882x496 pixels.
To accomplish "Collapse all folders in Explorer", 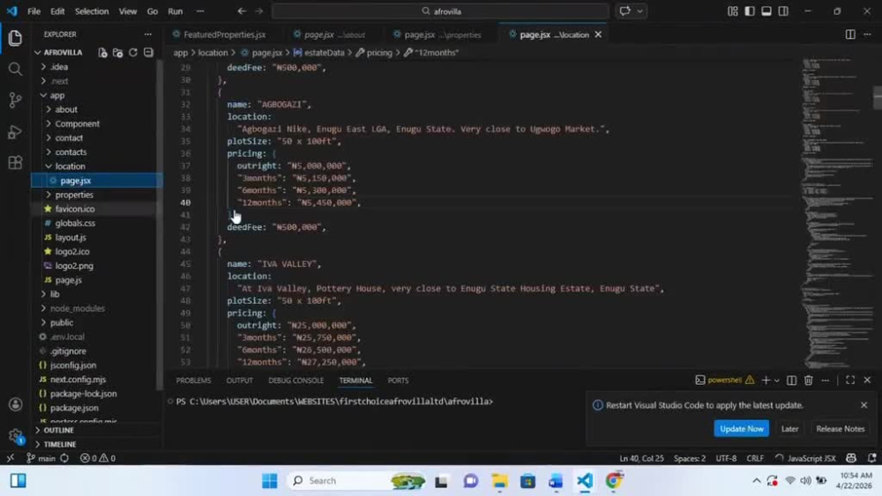I will [x=148, y=52].
